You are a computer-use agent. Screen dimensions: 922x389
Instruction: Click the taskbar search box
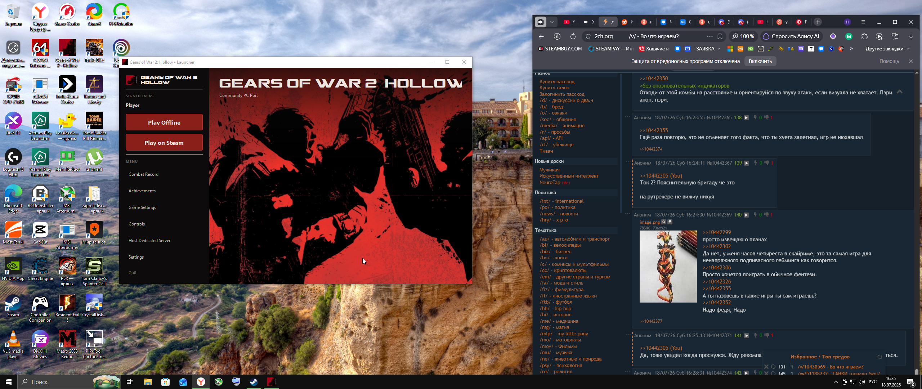(x=68, y=382)
